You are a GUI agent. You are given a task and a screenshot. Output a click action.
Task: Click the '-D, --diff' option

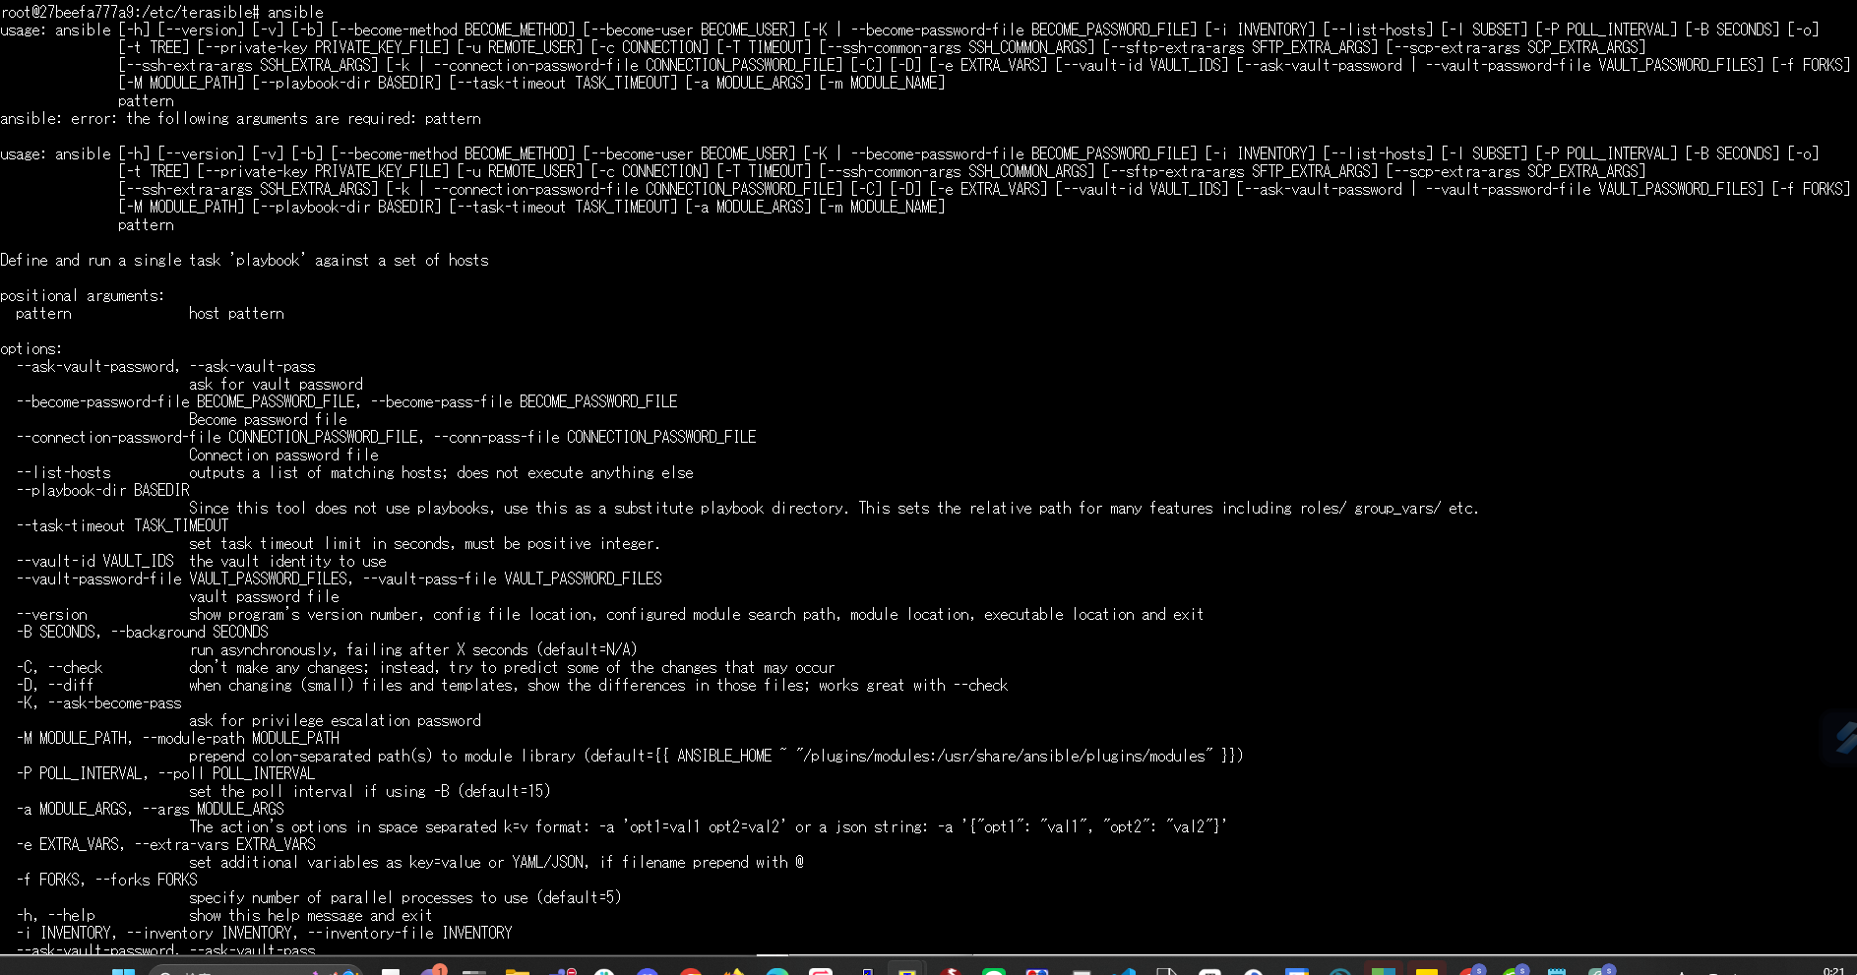click(55, 685)
